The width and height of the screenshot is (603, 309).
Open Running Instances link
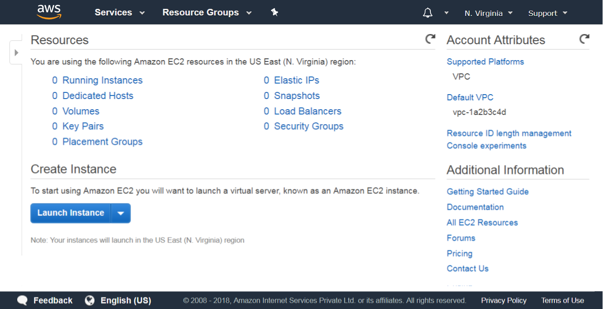(x=102, y=80)
